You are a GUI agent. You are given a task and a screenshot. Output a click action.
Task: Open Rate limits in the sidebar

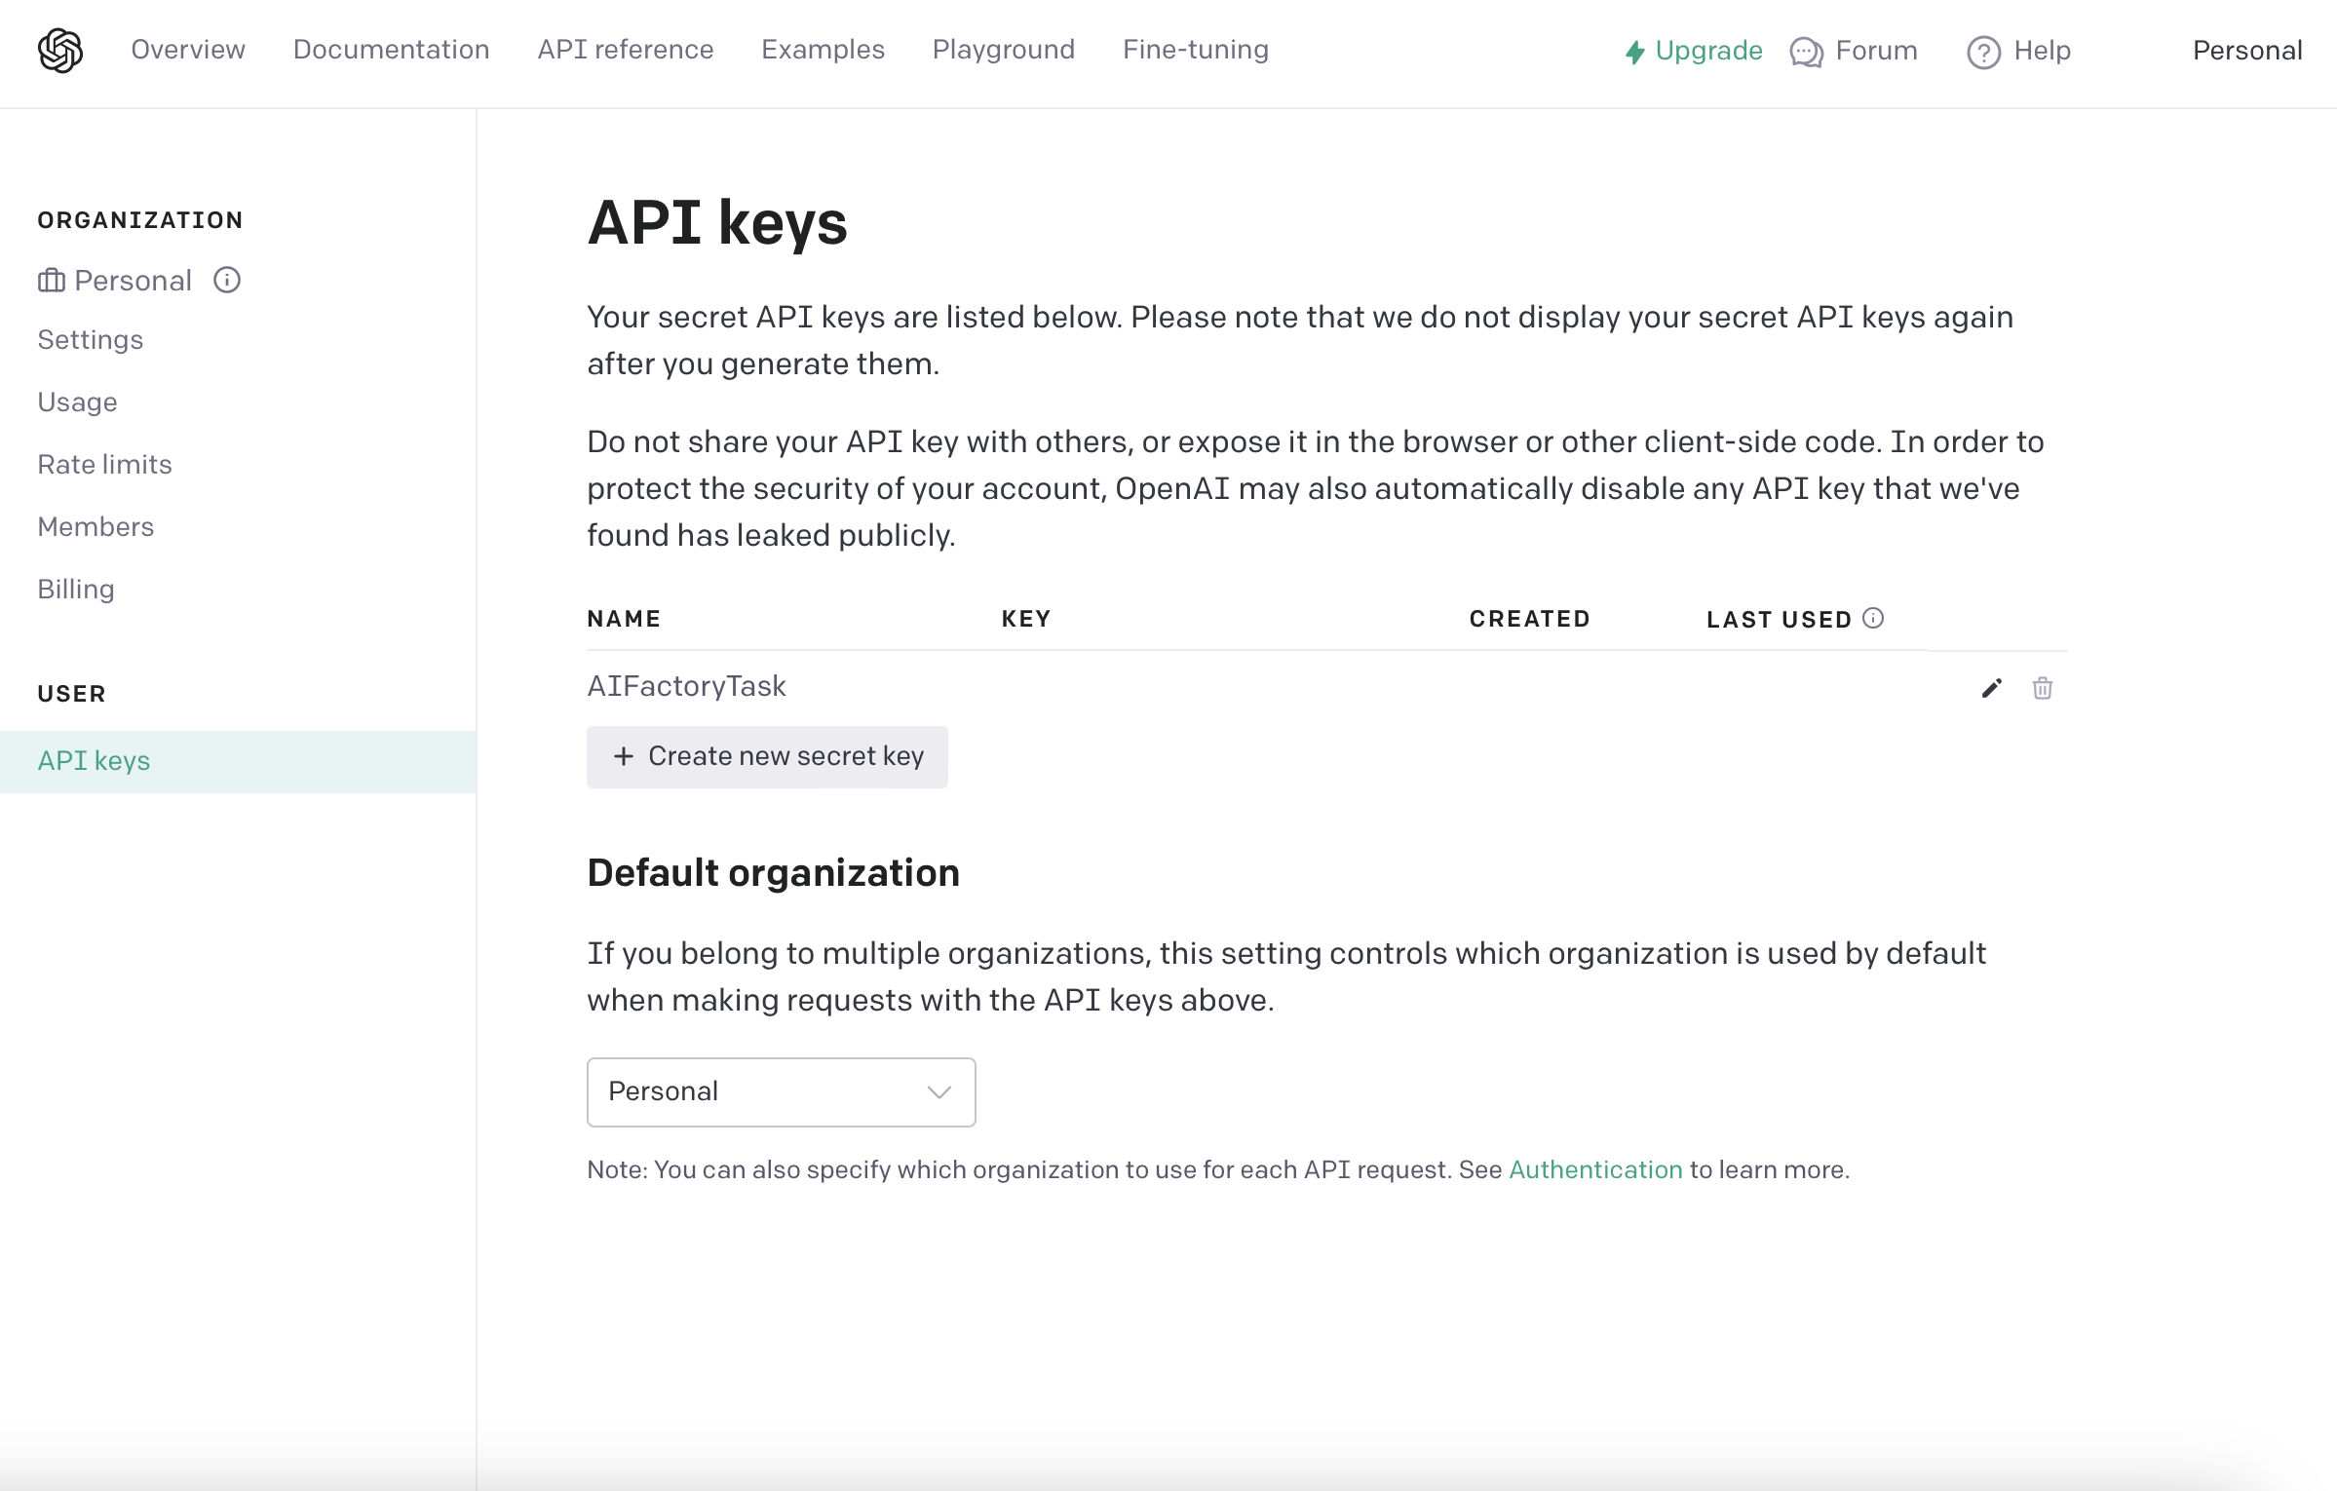point(105,464)
